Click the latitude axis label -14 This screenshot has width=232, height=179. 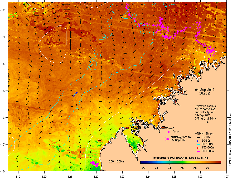click(3, 64)
